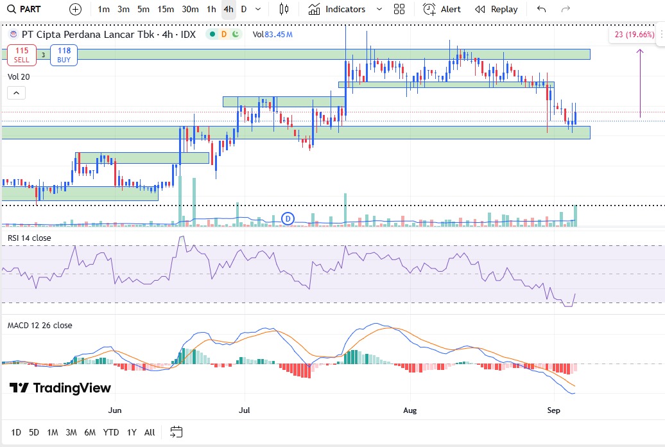The image size is (665, 447).
Task: Open symbol search showing PART
Action: [x=24, y=9]
